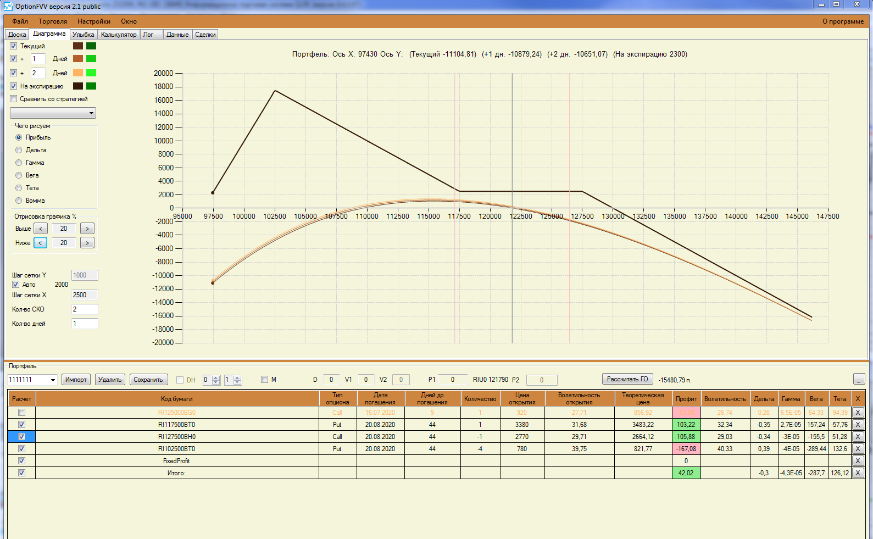Click the Удалить button
873x539 pixels.
click(x=110, y=380)
